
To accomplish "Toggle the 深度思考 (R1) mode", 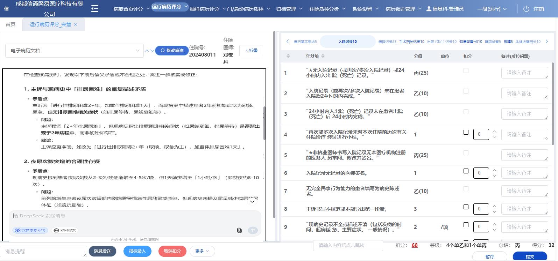I will pos(30,230).
